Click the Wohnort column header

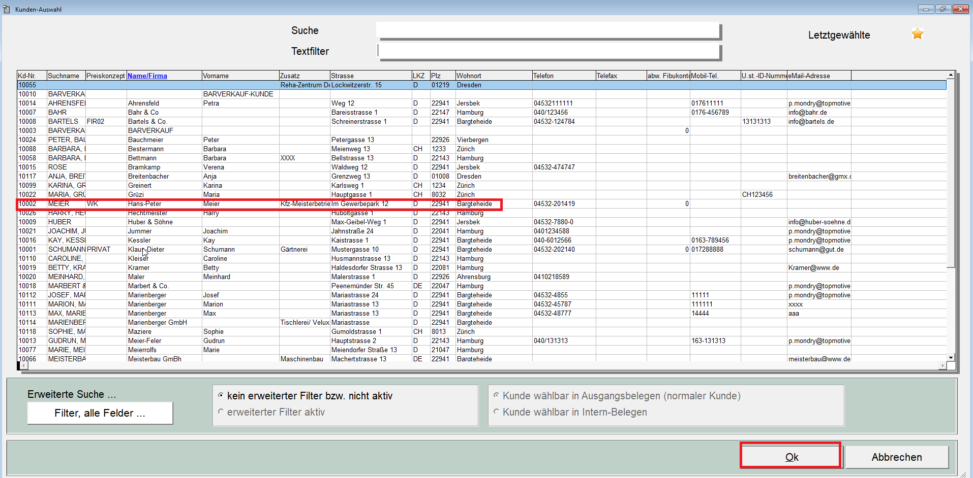(x=493, y=76)
